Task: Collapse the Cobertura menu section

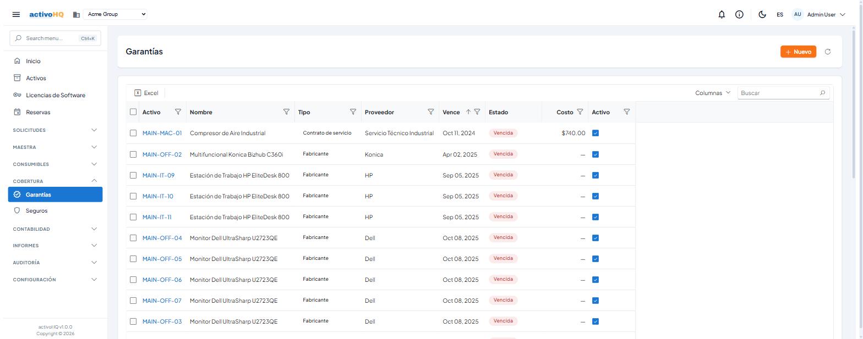Action: pyautogui.click(x=55, y=181)
